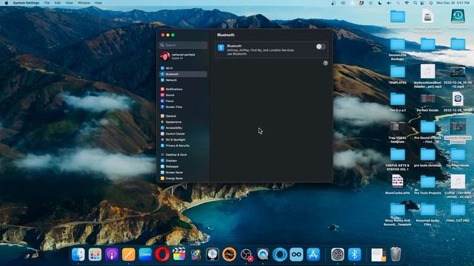Open Accessibility settings
This screenshot has width=474, height=266.
(x=183, y=128)
